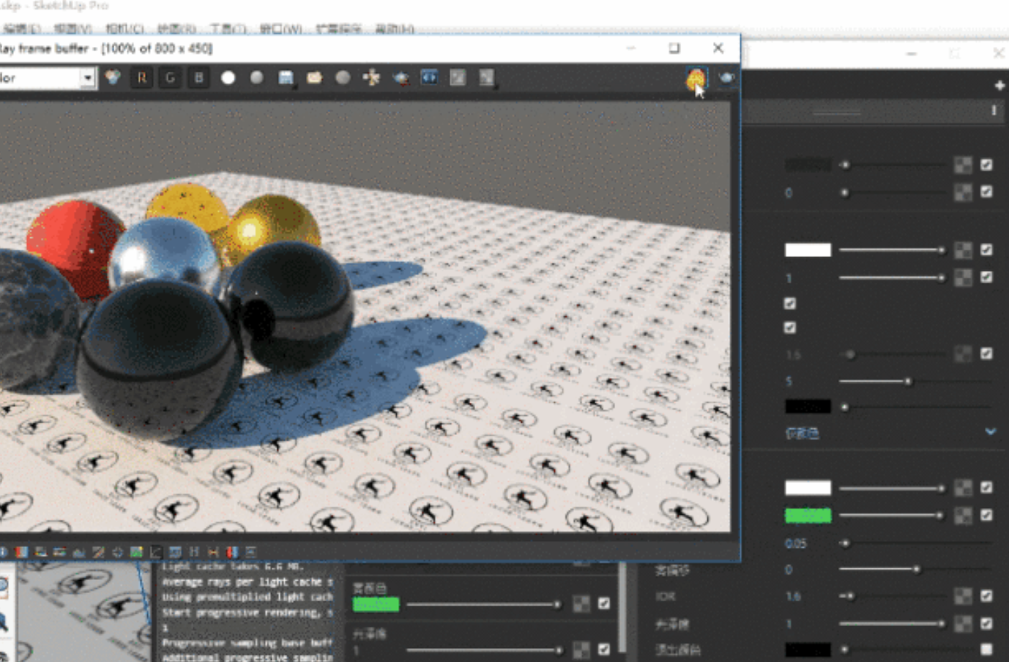This screenshot has width=1009, height=662.
Task: Click the IOR value field showing 1.6
Action: tap(794, 596)
